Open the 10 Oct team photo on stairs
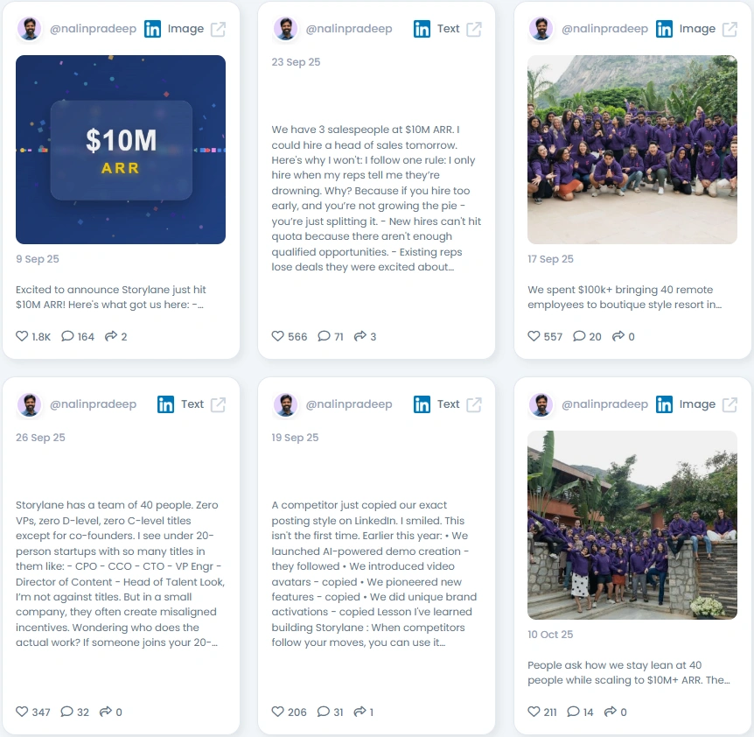Viewport: 754px width, 737px height. 632,525
